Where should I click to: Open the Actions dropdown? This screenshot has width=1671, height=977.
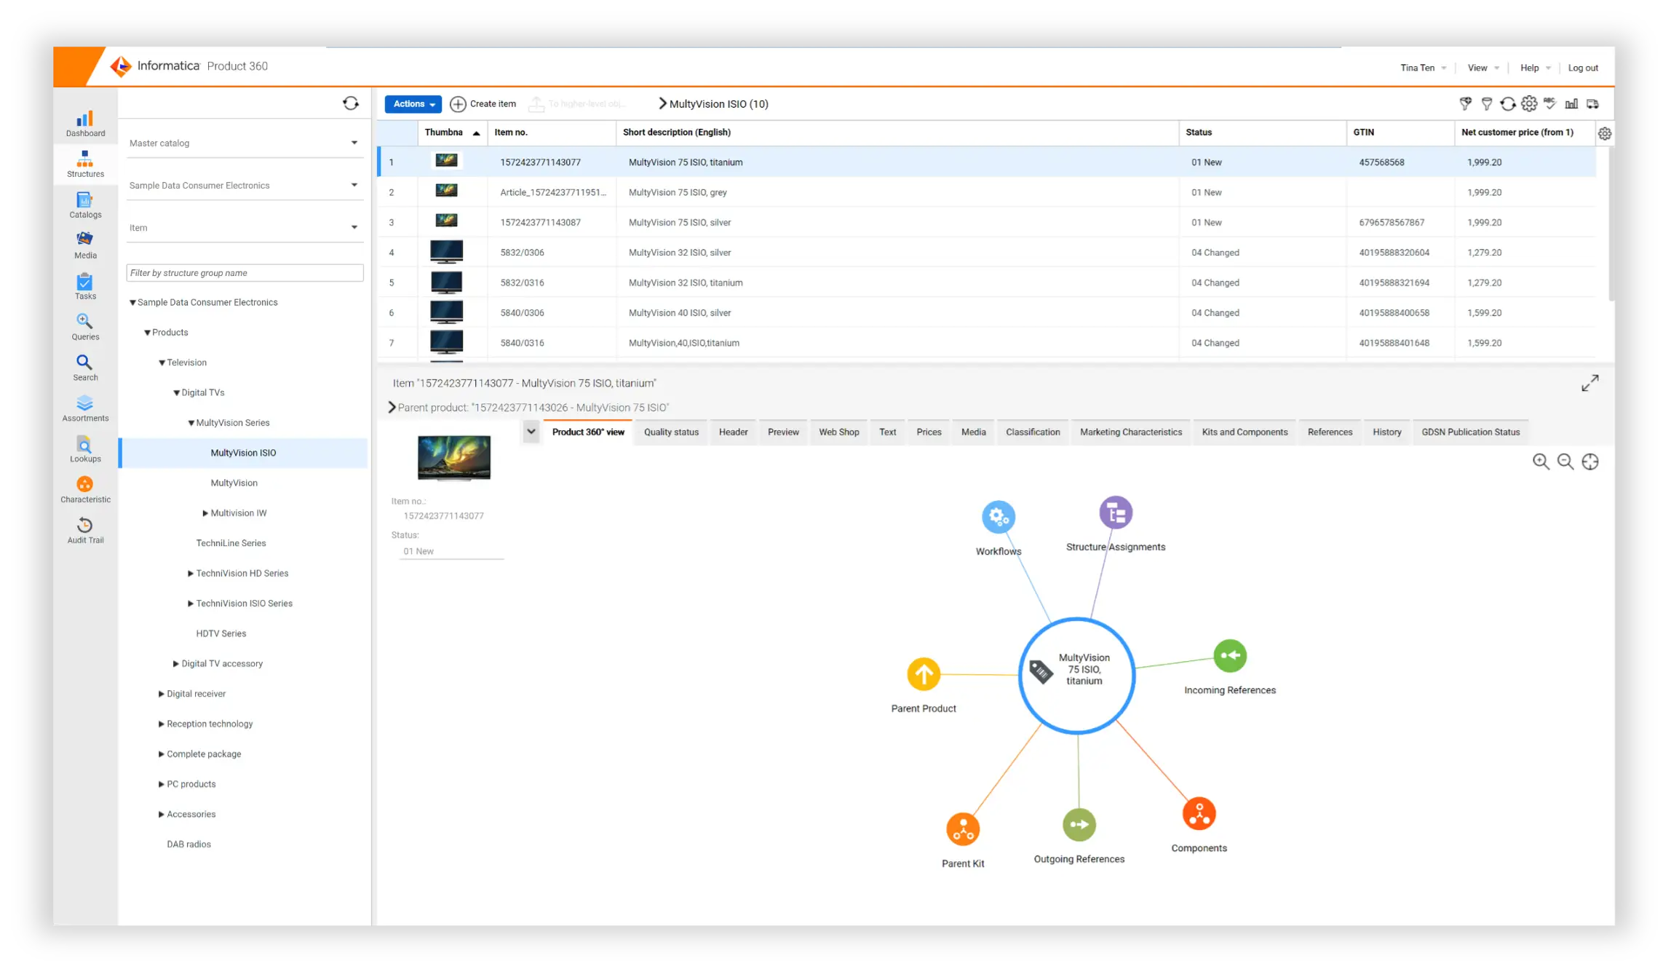tap(412, 103)
